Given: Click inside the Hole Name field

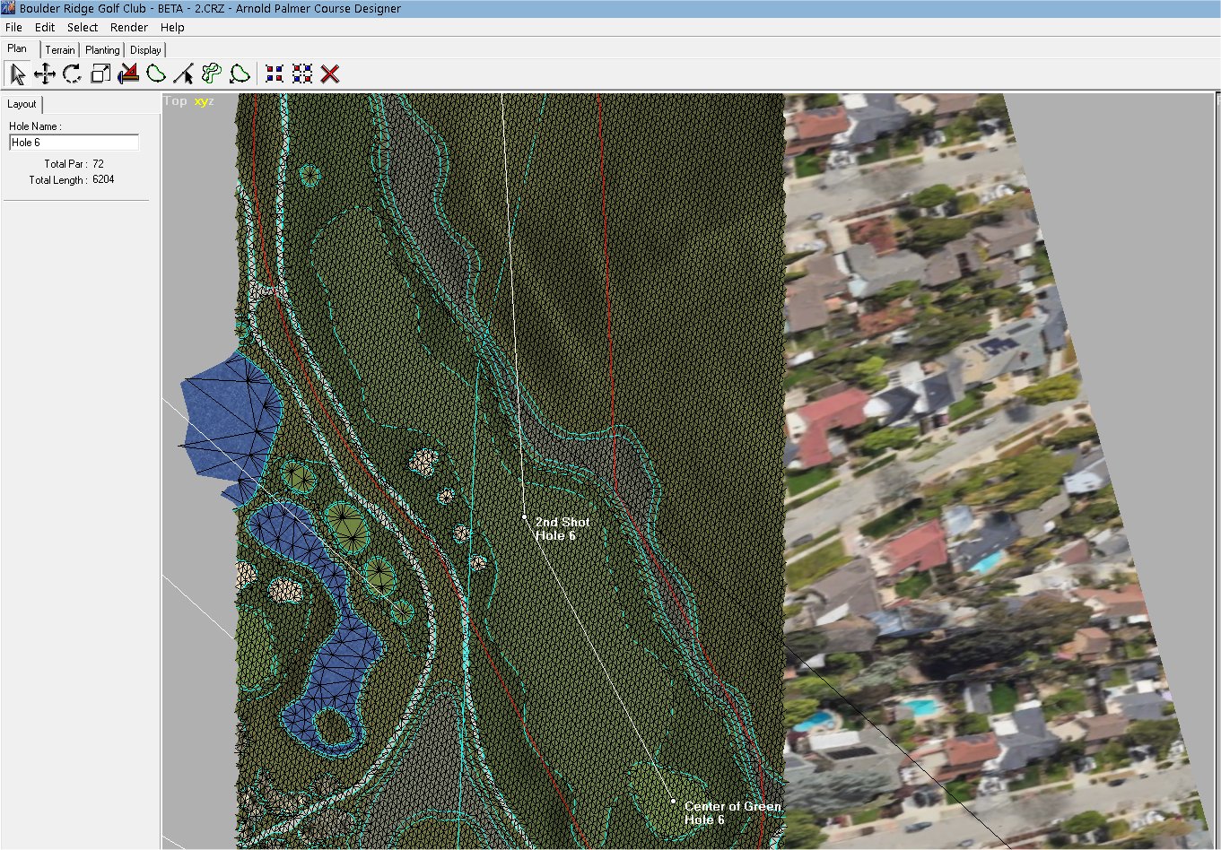Looking at the screenshot, I should 74,142.
